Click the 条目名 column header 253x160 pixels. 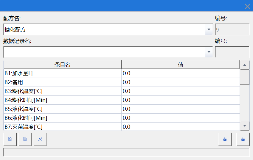[x=63, y=65]
